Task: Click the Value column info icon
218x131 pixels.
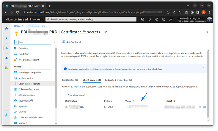Action: click(x=133, y=101)
